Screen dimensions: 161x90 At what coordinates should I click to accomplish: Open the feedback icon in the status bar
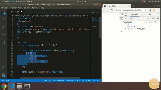click(x=94, y=81)
